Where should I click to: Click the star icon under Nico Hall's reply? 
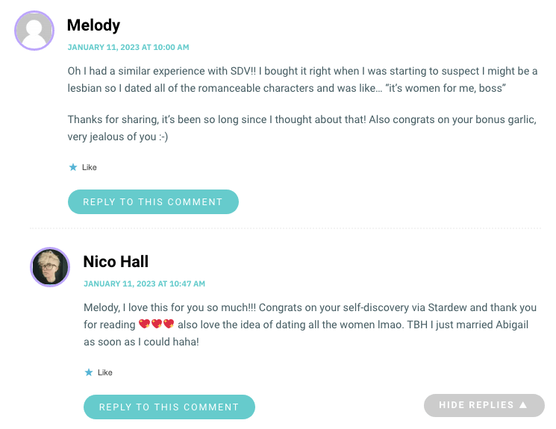pyautogui.click(x=89, y=372)
